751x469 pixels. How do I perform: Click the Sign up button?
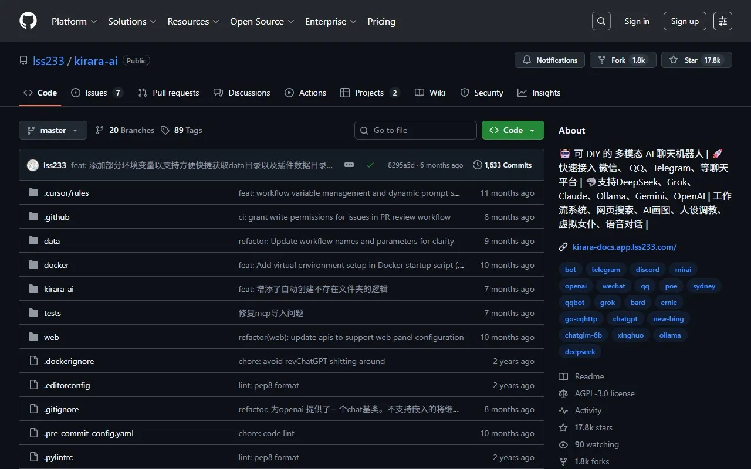coord(685,21)
